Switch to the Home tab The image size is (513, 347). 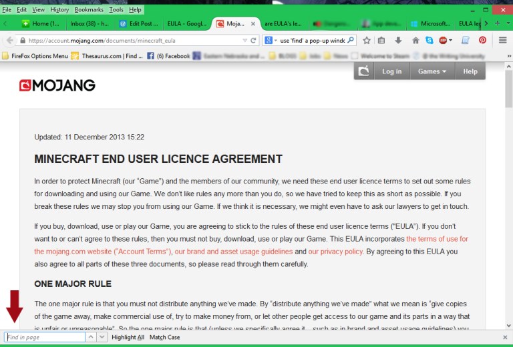point(41,23)
